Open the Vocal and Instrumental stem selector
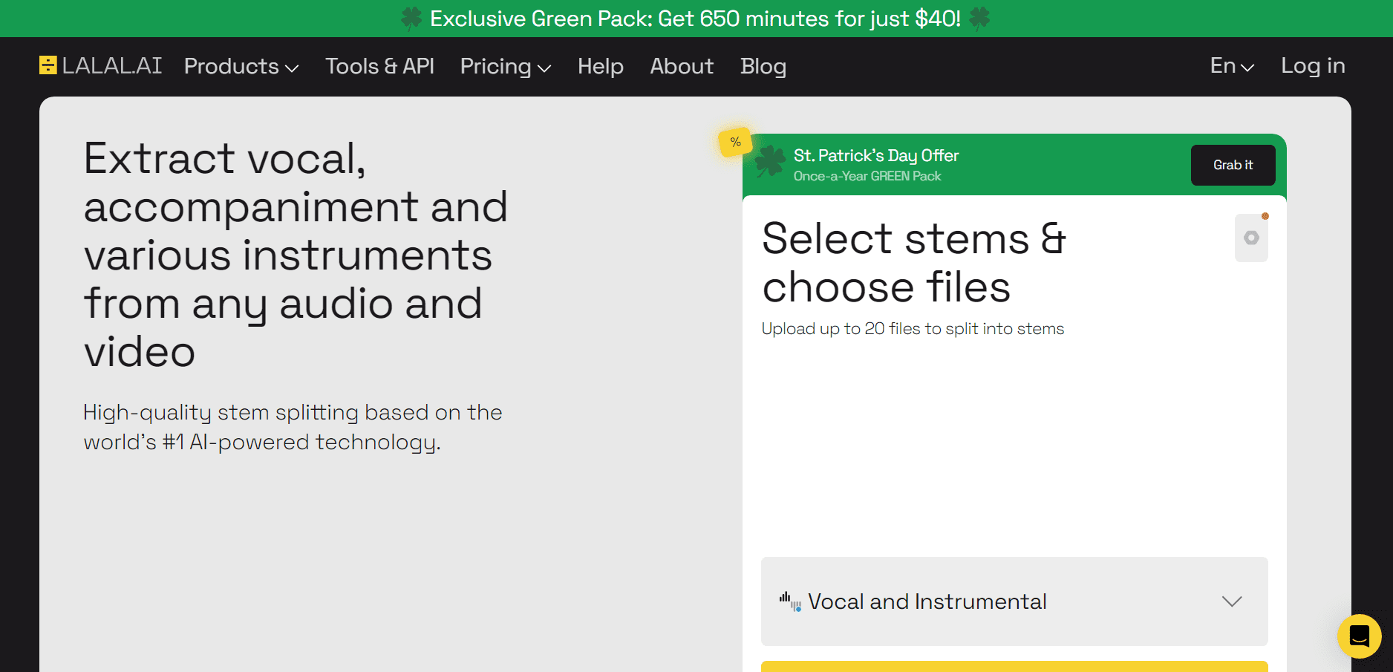 tap(1014, 601)
